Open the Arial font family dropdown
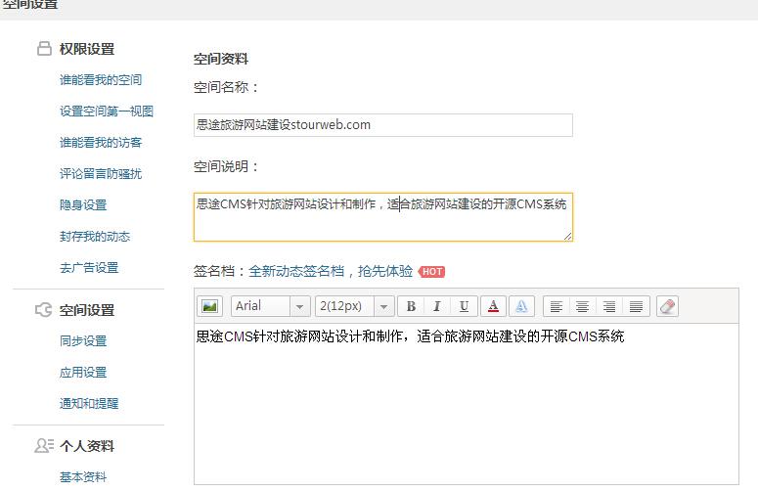The image size is (758, 492). 271,306
